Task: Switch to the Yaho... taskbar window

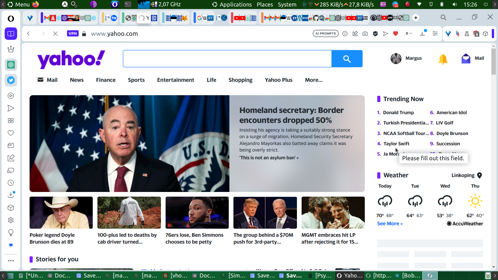Action: click(x=350, y=276)
